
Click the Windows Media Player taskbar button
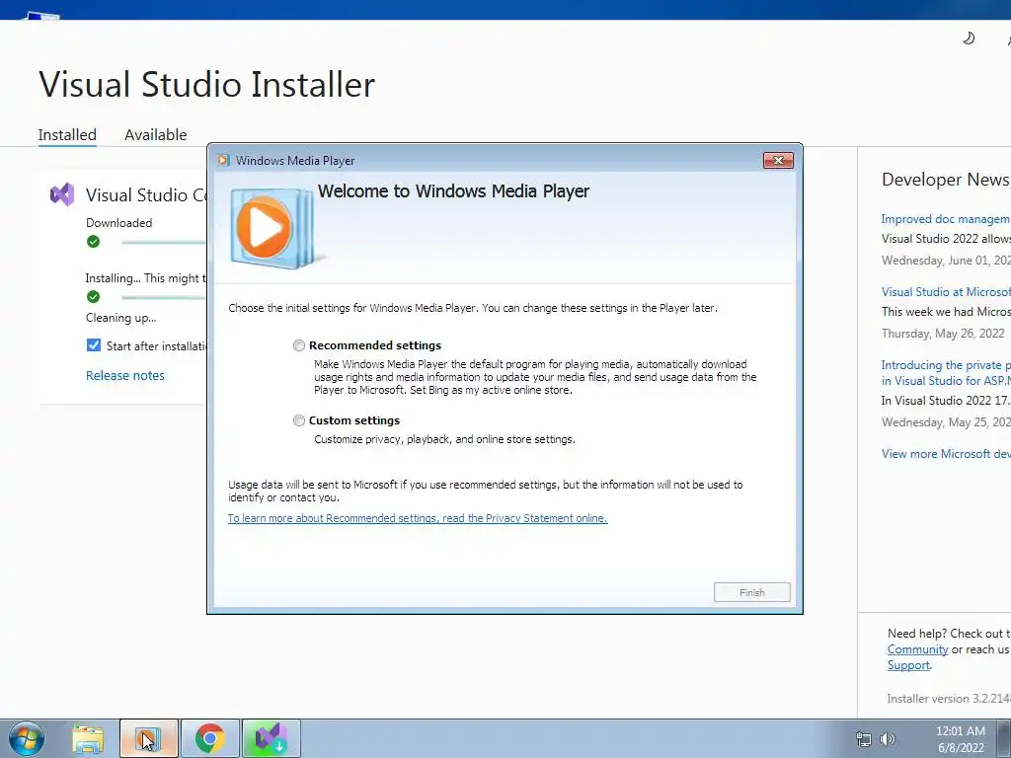pyautogui.click(x=148, y=738)
